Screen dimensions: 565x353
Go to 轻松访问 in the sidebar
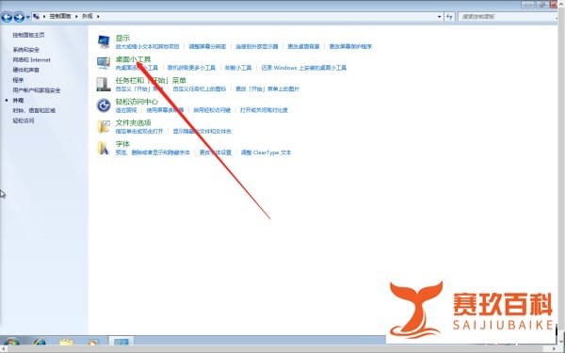coord(24,120)
